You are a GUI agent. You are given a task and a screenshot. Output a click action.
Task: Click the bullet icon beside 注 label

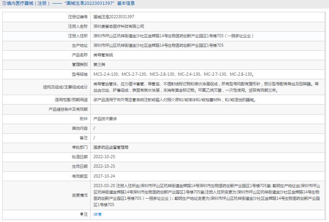click(82, 214)
